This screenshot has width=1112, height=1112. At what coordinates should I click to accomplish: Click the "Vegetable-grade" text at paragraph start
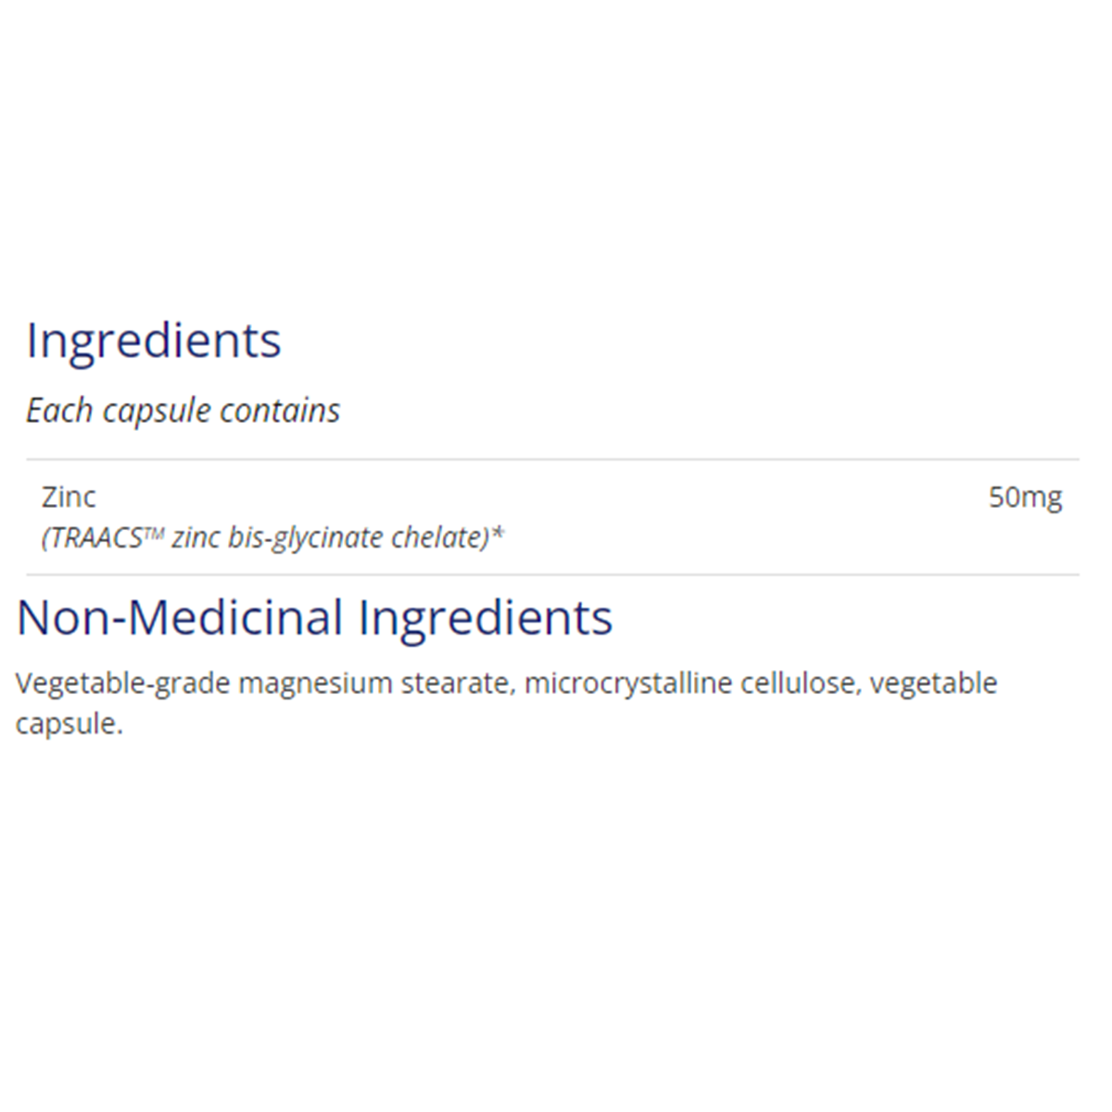[x=122, y=684]
